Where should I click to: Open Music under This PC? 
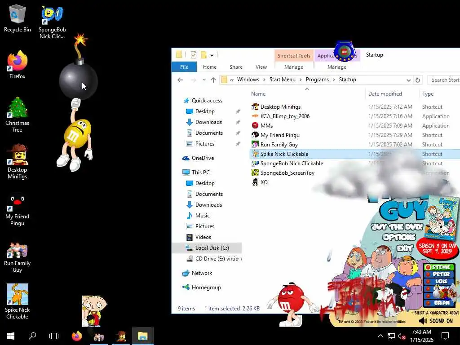(x=203, y=215)
